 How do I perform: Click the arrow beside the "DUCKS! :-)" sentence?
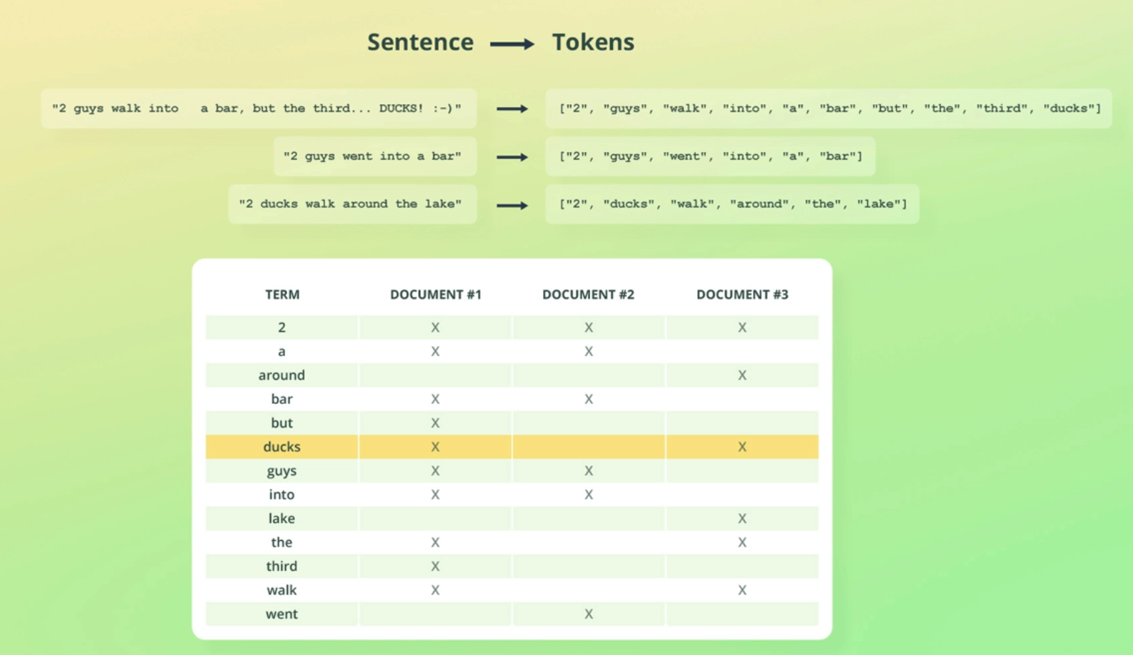click(x=512, y=109)
